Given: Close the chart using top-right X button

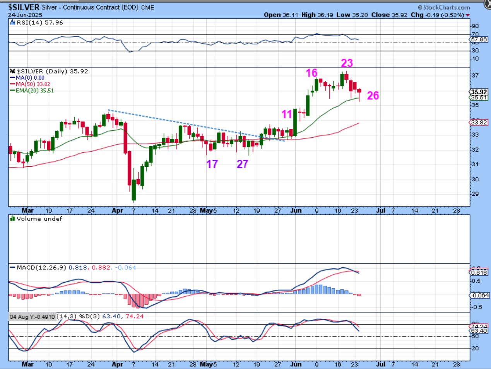Looking at the screenshot, I should pyautogui.click(x=487, y=5).
